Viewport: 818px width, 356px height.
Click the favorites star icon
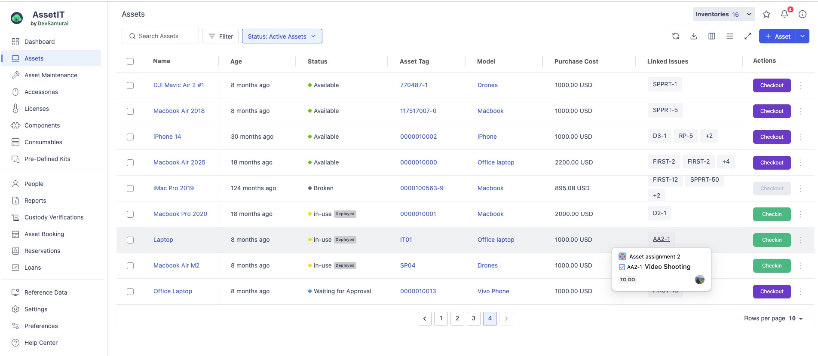pos(766,14)
